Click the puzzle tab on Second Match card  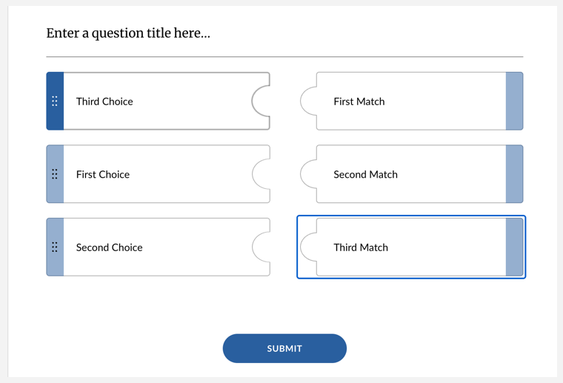click(x=308, y=174)
